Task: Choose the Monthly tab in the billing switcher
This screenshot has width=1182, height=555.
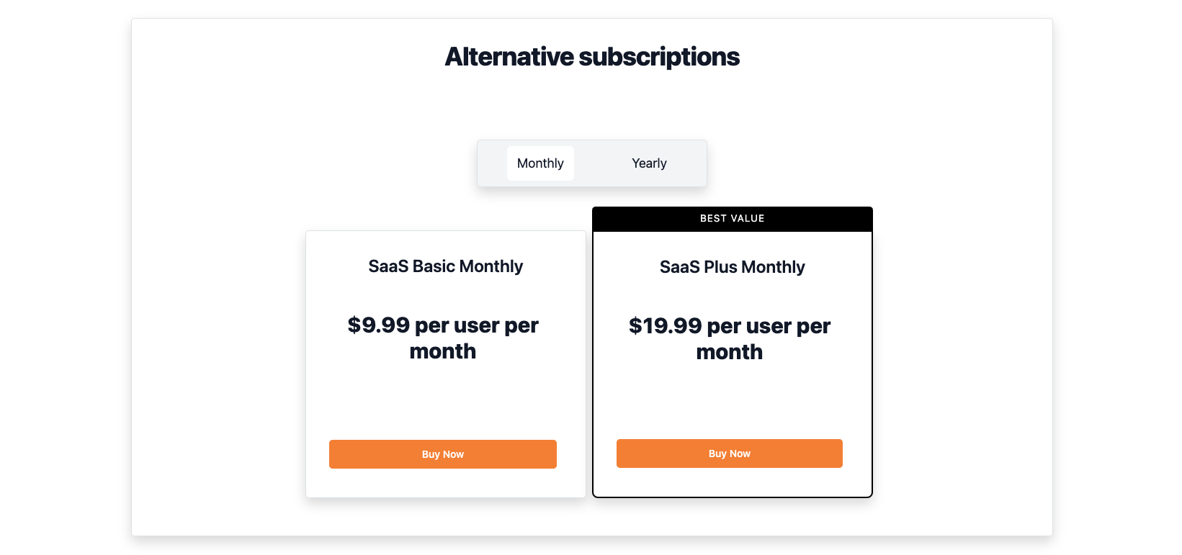Action: coord(540,163)
